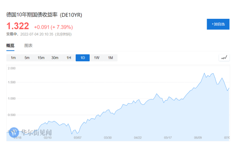237x145 pixels.
Task: Click the 02/10 date label on x-axis
Action: click(48, 138)
